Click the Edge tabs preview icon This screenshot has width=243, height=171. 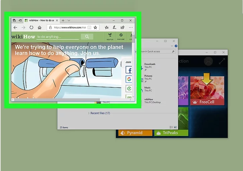(14, 20)
